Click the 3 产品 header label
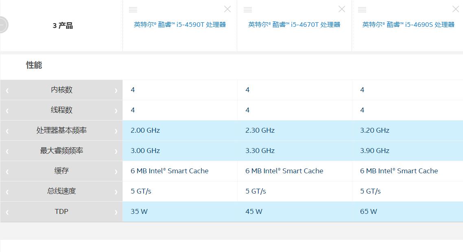Viewport: 463px width, 252px height. (62, 25)
